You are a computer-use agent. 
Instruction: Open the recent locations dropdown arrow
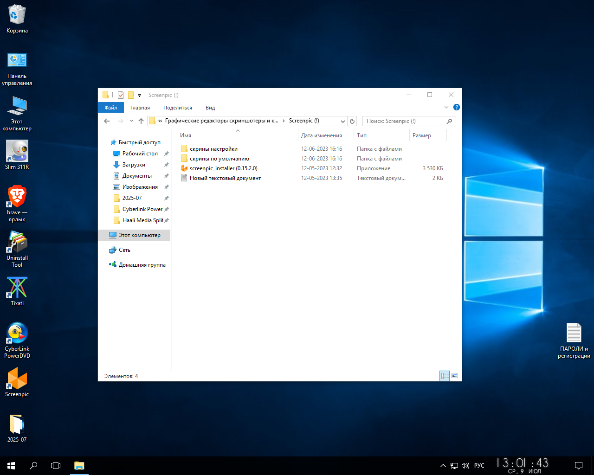[x=131, y=121]
